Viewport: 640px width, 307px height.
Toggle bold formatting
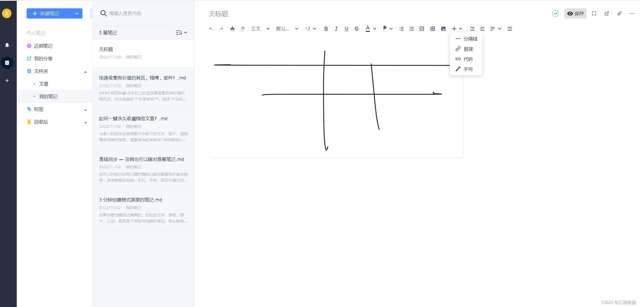[x=326, y=29]
